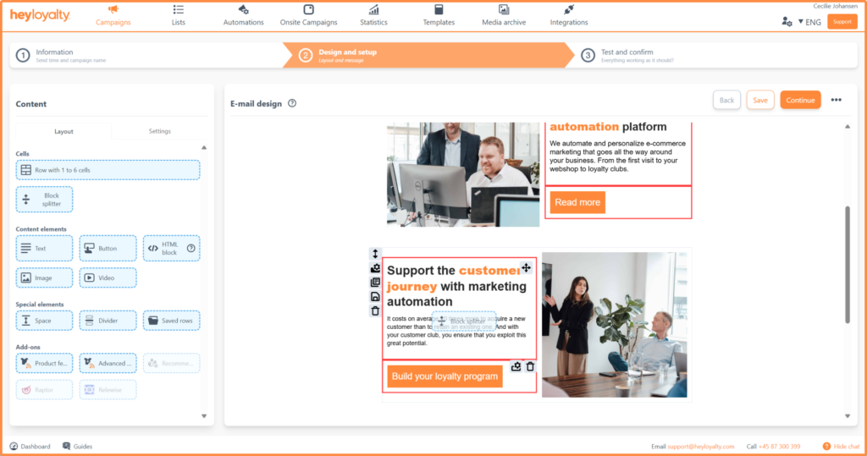Go to step 3 Test and confirm
Image resolution: width=867 pixels, height=456 pixels.
pos(627,56)
